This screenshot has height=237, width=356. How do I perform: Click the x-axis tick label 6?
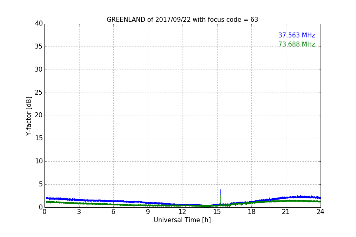coord(113,212)
